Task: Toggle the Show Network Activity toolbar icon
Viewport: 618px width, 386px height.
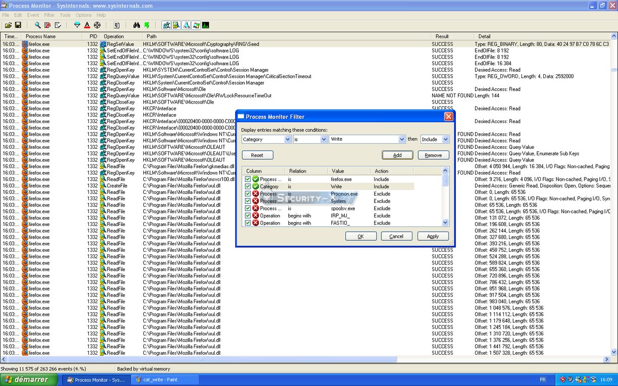Action: click(x=186, y=25)
